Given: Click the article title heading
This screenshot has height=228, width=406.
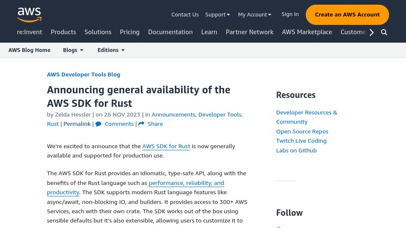Looking at the screenshot, I should [139, 96].
